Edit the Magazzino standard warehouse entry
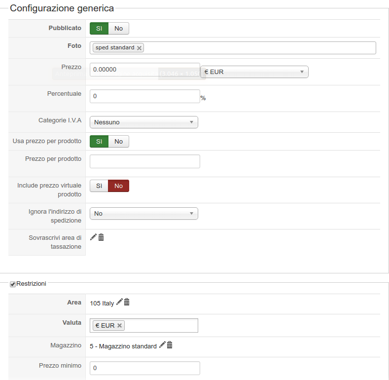Viewport: 389px width, 380px height. pyautogui.click(x=162, y=345)
